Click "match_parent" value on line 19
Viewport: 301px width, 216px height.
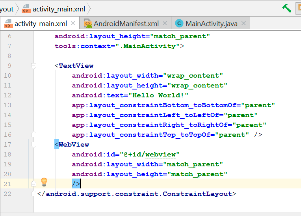click(193, 164)
